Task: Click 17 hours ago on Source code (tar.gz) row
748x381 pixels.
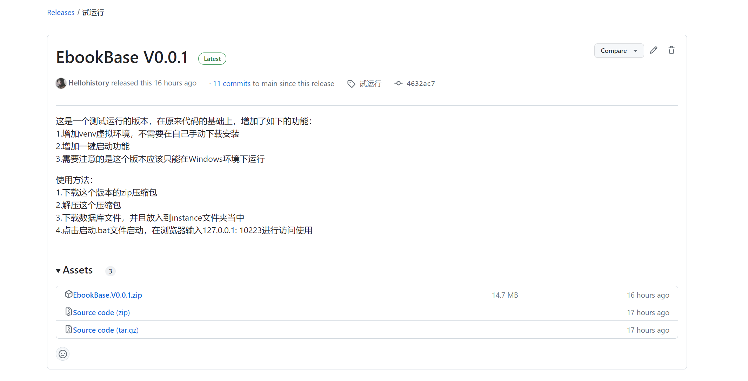Action: point(648,330)
